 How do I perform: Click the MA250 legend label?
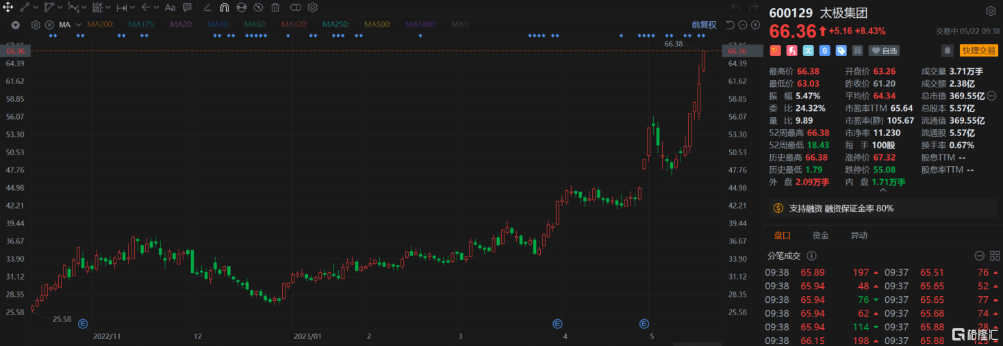click(336, 25)
